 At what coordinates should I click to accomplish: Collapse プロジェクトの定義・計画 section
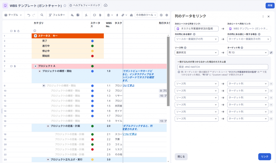pos(48,126)
